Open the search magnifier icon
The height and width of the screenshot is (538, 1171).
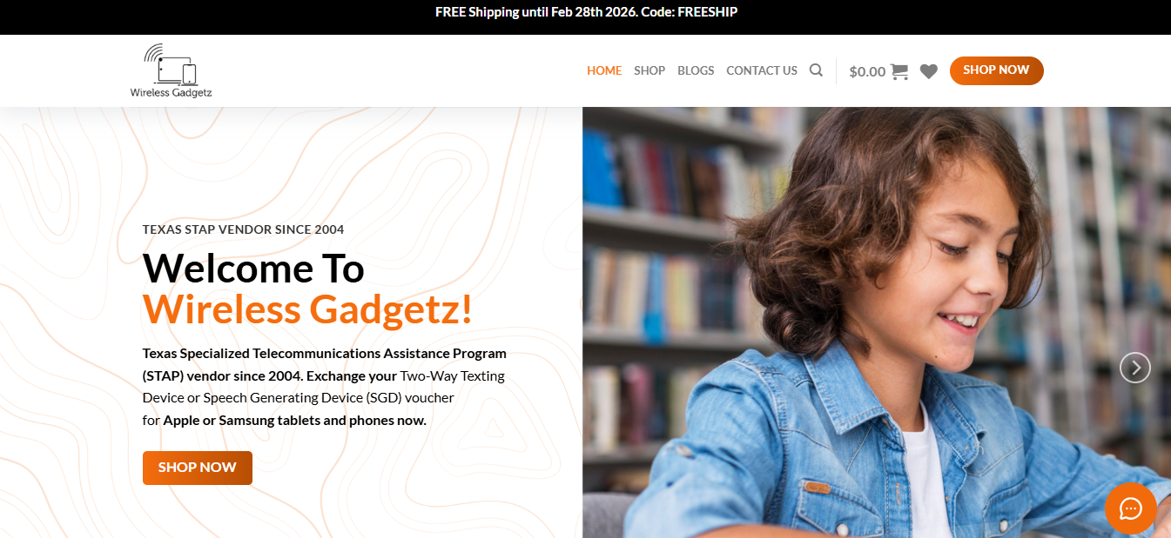[x=816, y=70]
